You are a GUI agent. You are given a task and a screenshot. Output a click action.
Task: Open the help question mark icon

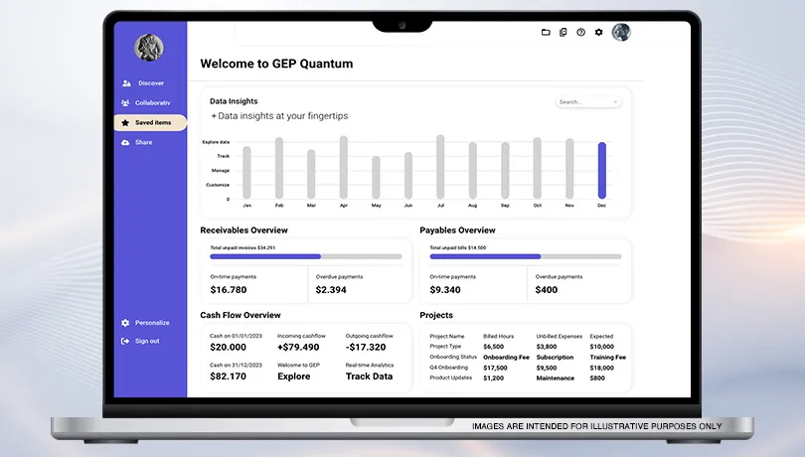(x=580, y=32)
